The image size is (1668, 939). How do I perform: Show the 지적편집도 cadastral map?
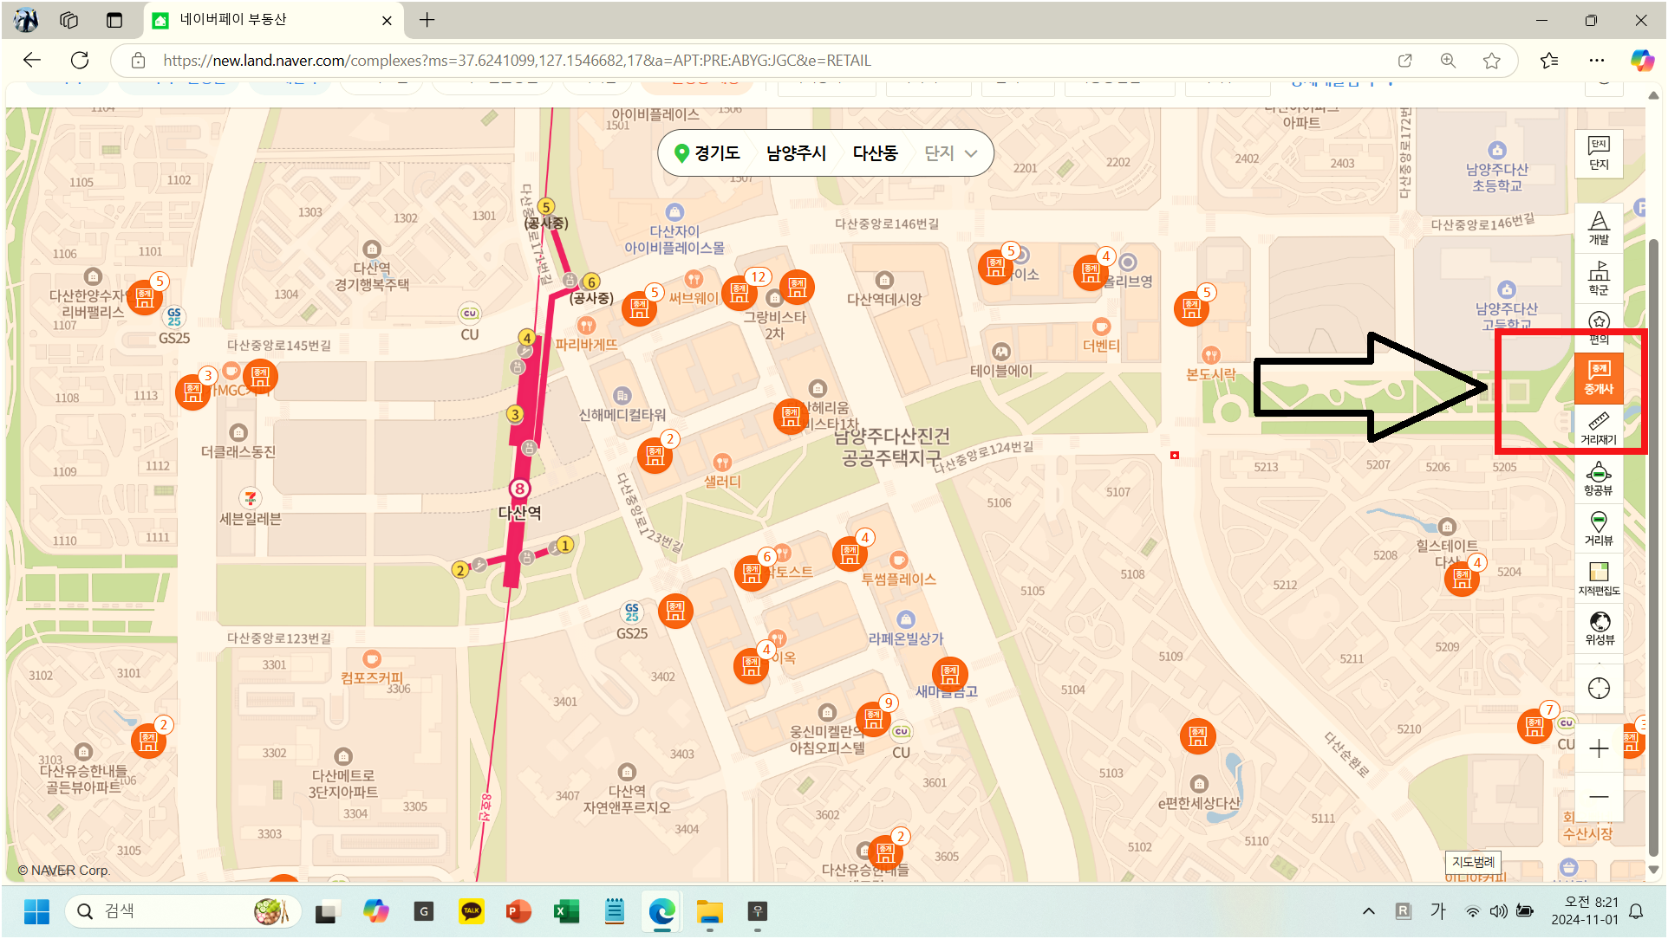click(1599, 578)
